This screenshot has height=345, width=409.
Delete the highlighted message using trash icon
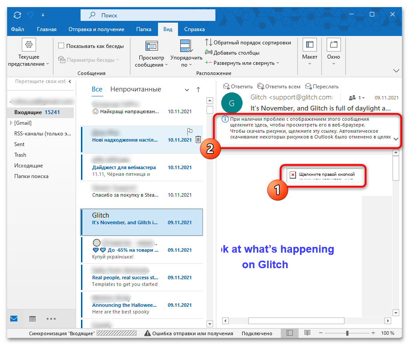pyautogui.click(x=198, y=139)
